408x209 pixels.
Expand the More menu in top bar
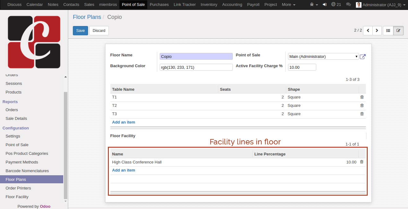coord(288,5)
